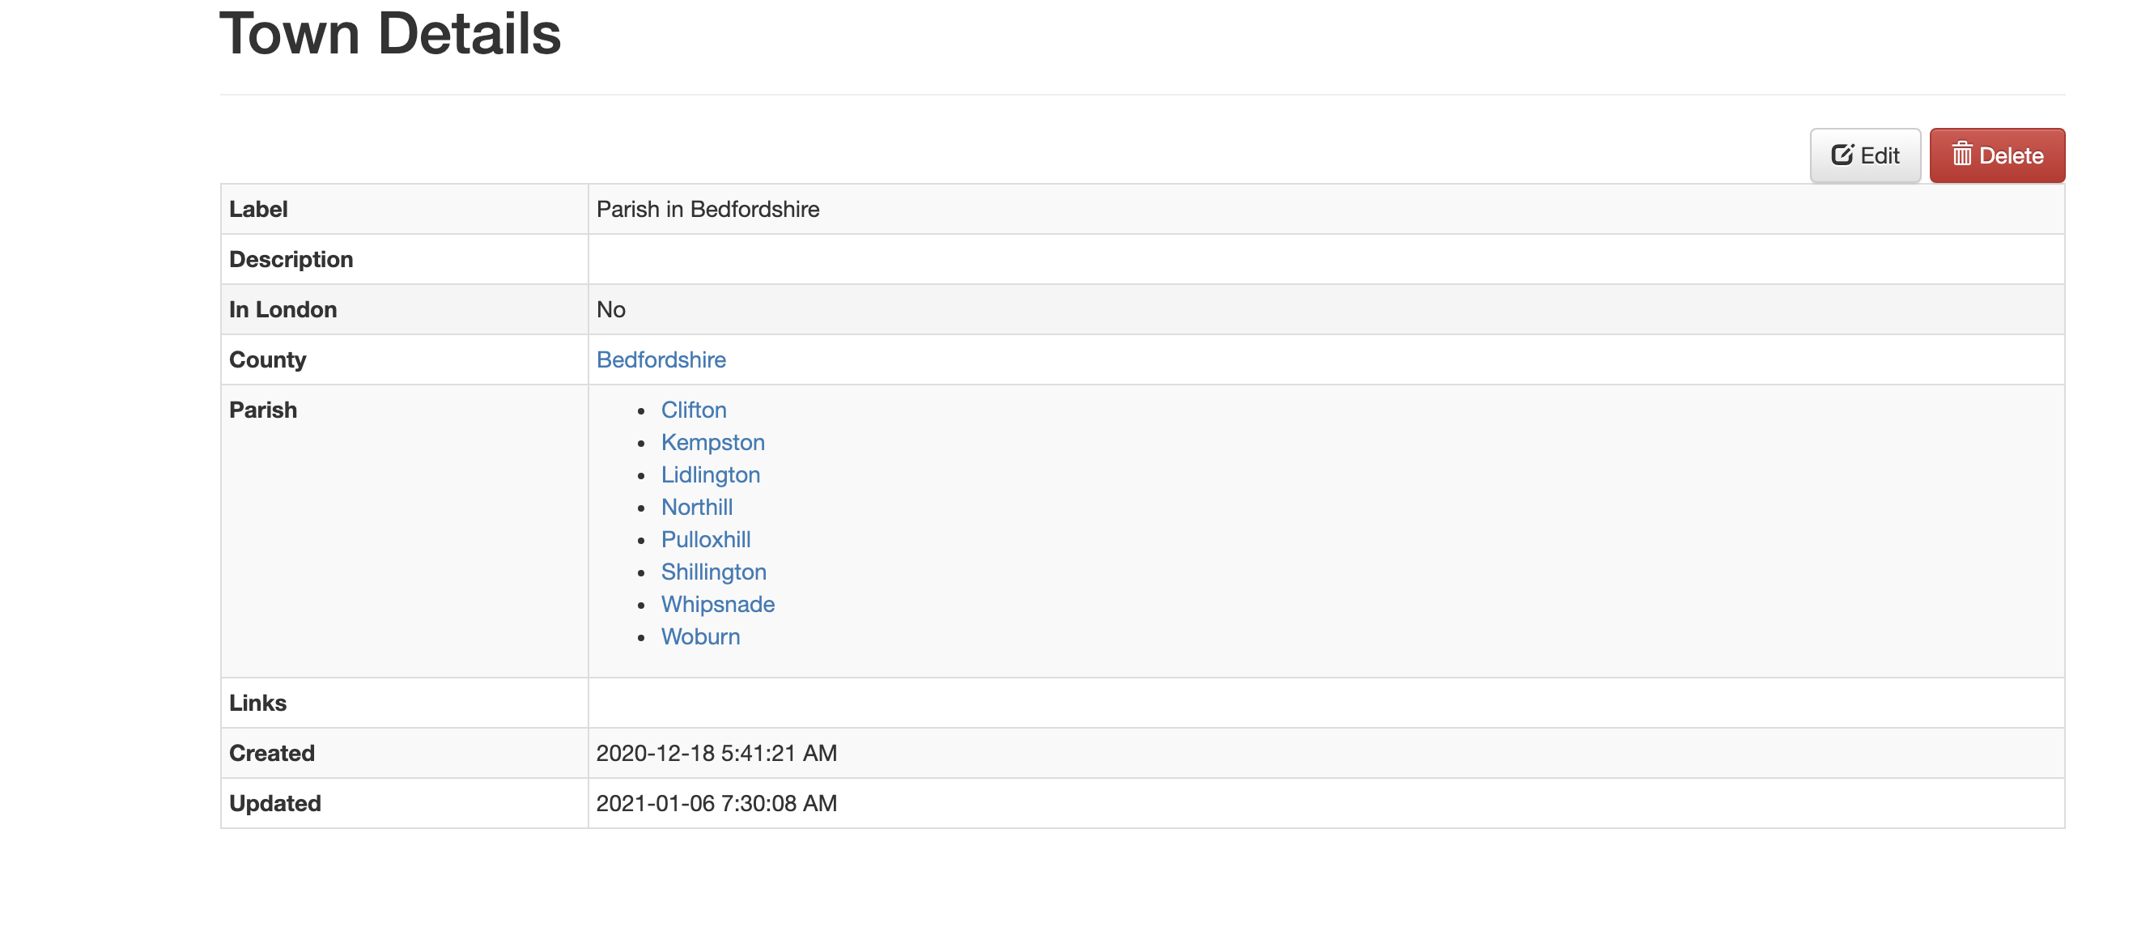Click the In London value No
This screenshot has width=2150, height=931.
pyautogui.click(x=610, y=310)
